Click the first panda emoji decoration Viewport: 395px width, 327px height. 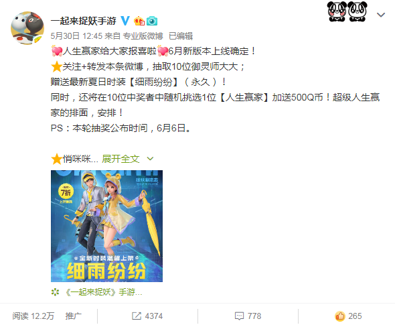coord(337,11)
